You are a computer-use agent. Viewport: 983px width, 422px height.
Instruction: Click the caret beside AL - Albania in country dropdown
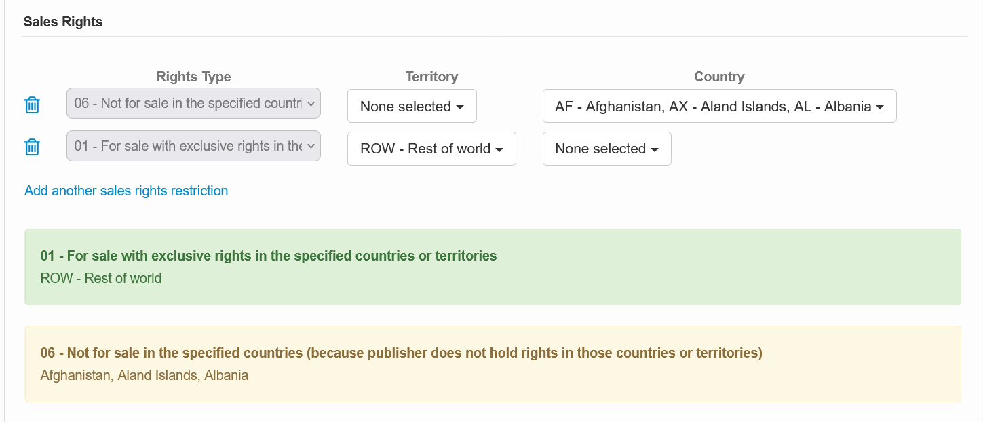[x=880, y=107]
